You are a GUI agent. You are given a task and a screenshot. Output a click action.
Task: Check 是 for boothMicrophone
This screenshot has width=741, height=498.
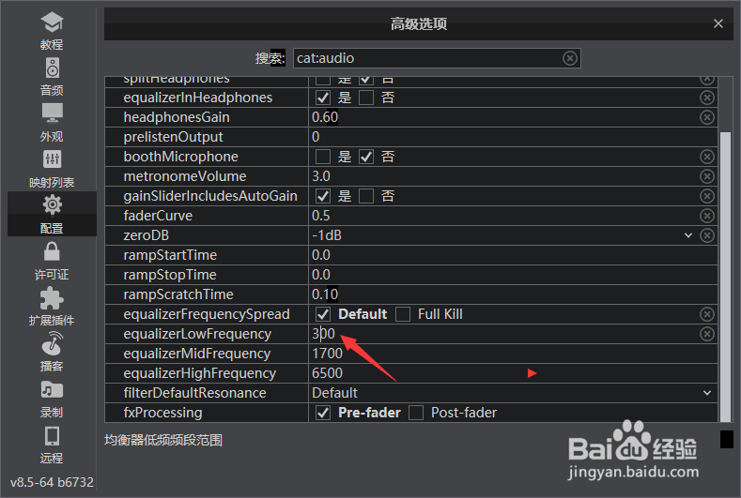point(323,157)
